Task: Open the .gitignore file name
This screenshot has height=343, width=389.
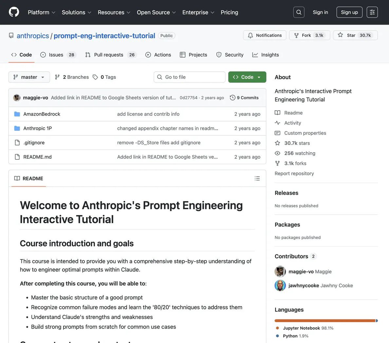Action: (34, 143)
